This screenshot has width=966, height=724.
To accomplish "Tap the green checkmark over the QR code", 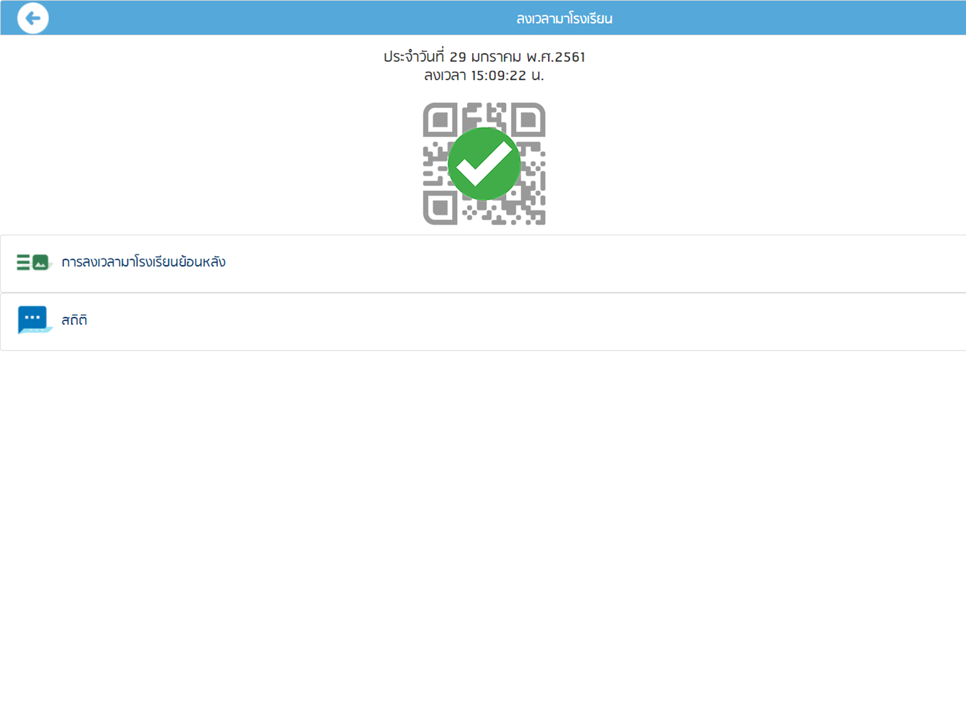I will (x=484, y=164).
